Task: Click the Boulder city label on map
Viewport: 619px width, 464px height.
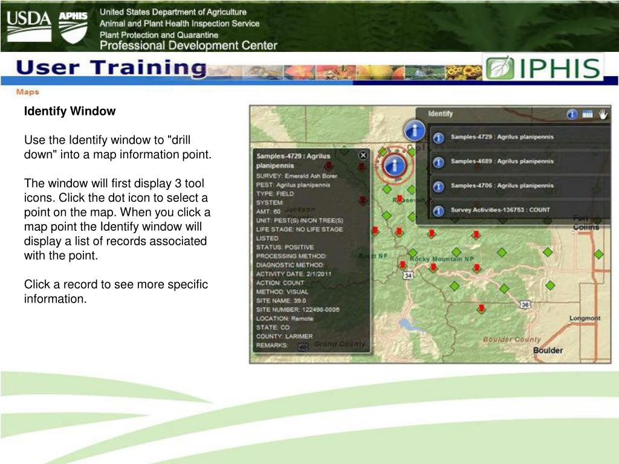Action: point(548,350)
